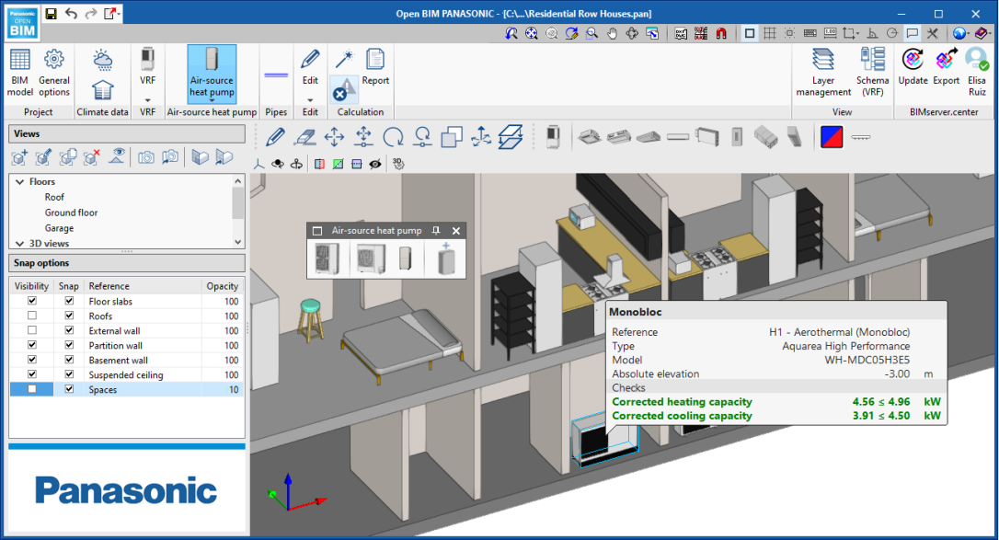This screenshot has height=540, width=999.
Task: Choose the Pipes tool in the ribbon
Action: coord(276,75)
